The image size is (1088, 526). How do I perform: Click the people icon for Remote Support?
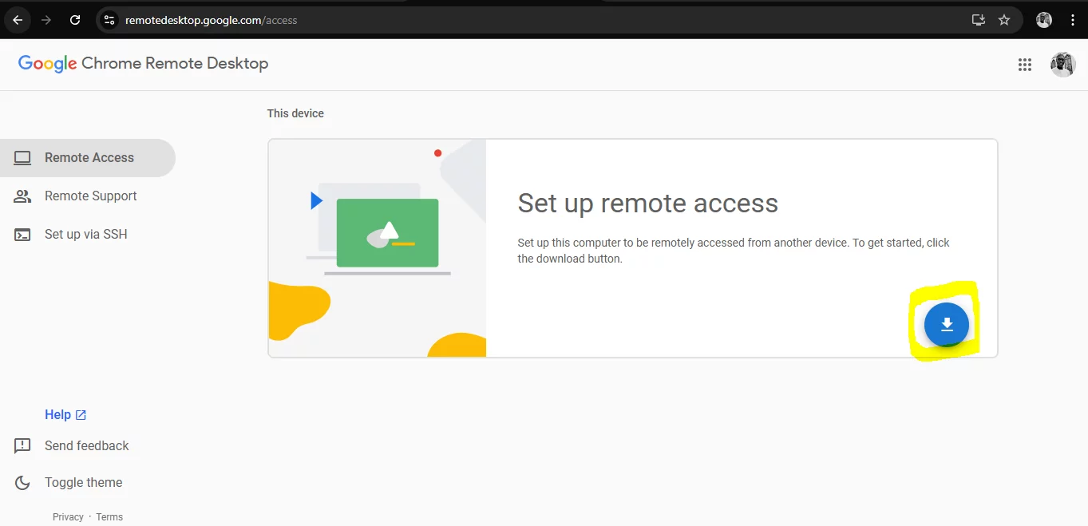click(x=22, y=196)
